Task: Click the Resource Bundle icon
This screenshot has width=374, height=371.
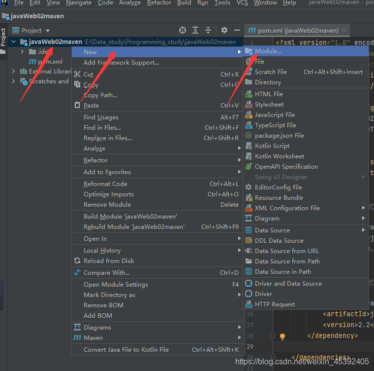Action: [249, 197]
